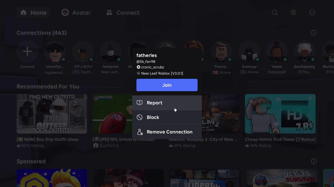Open the Robux hexagon icon
Viewport: 334px width, 187px height.
coord(294,12)
